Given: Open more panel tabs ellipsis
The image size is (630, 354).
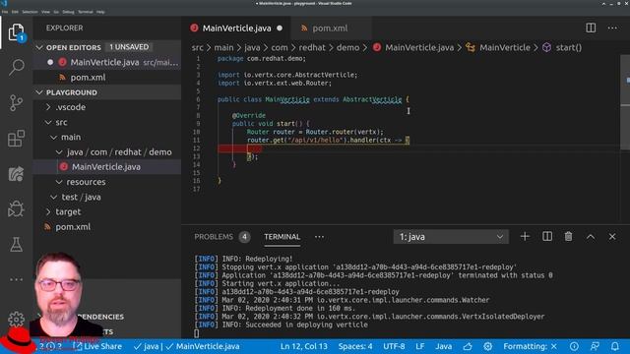Looking at the screenshot, I should pyautogui.click(x=319, y=237).
